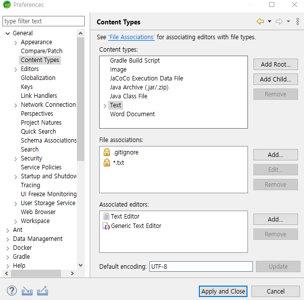Click the lock icon beside *.txt
Screen dimensions: 304x300
pyautogui.click(x=107, y=162)
